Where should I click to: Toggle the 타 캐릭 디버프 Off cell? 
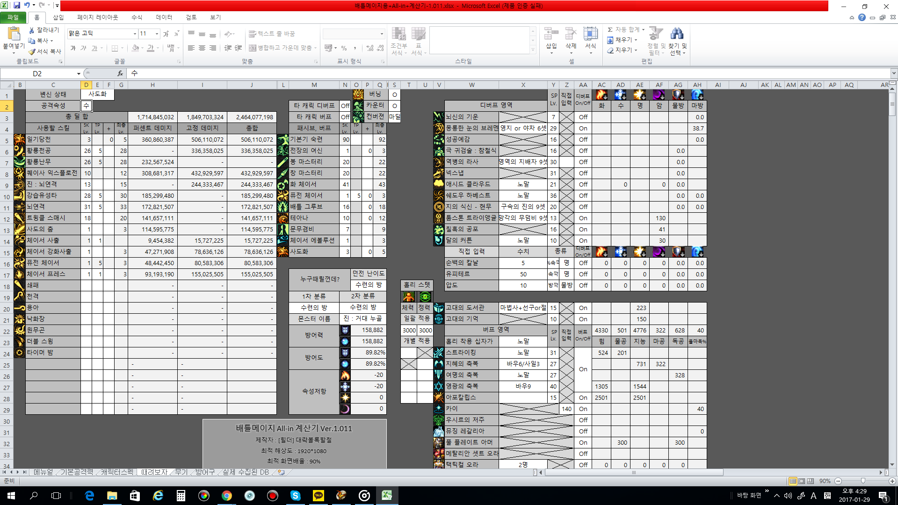click(345, 106)
